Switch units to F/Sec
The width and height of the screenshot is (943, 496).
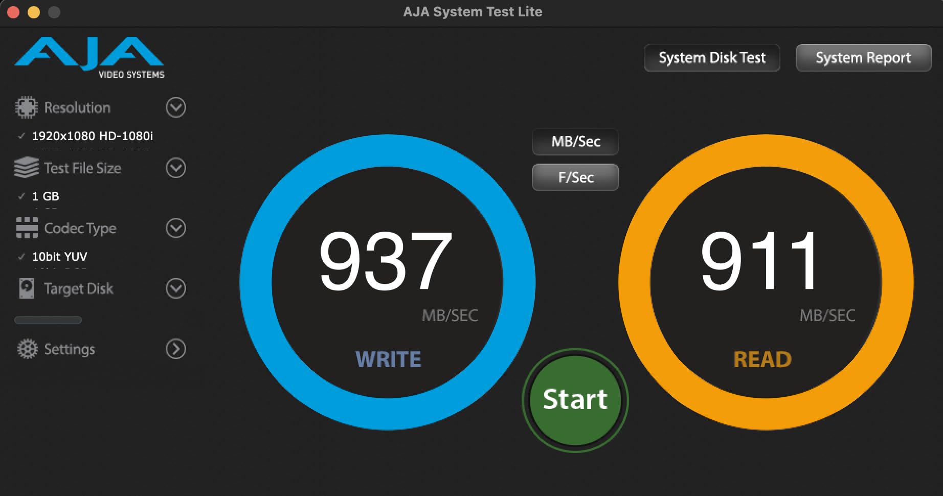[x=575, y=177]
